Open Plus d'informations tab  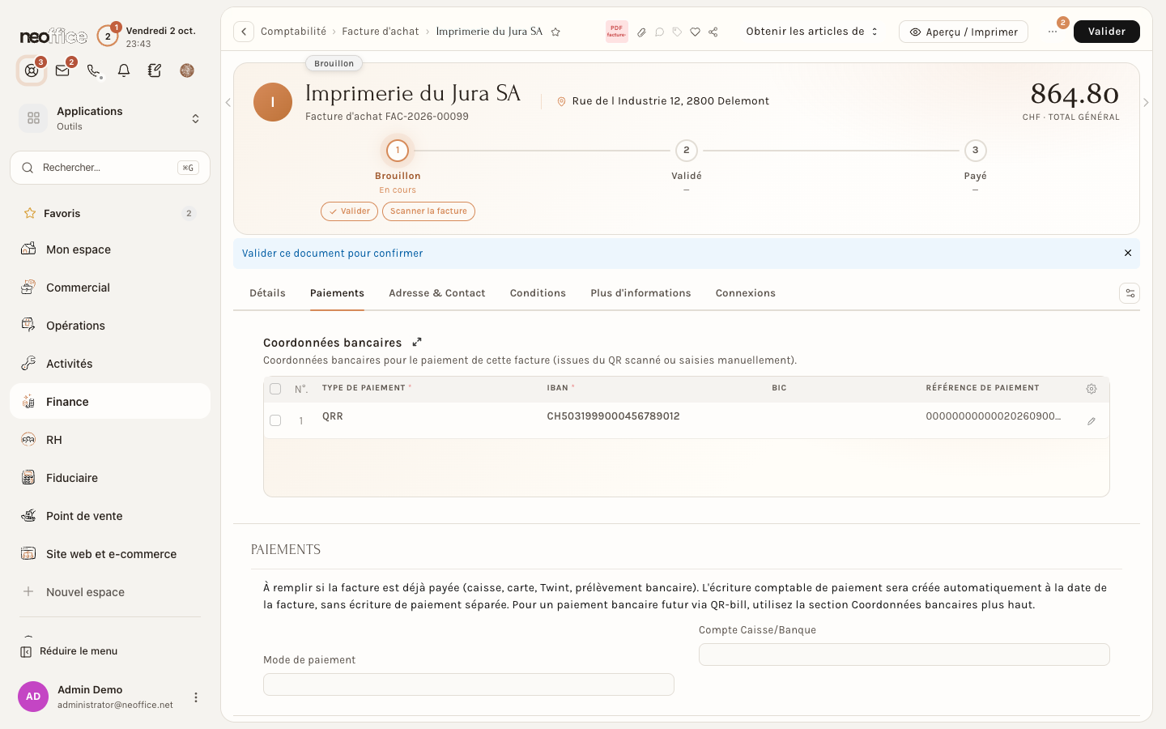click(640, 293)
